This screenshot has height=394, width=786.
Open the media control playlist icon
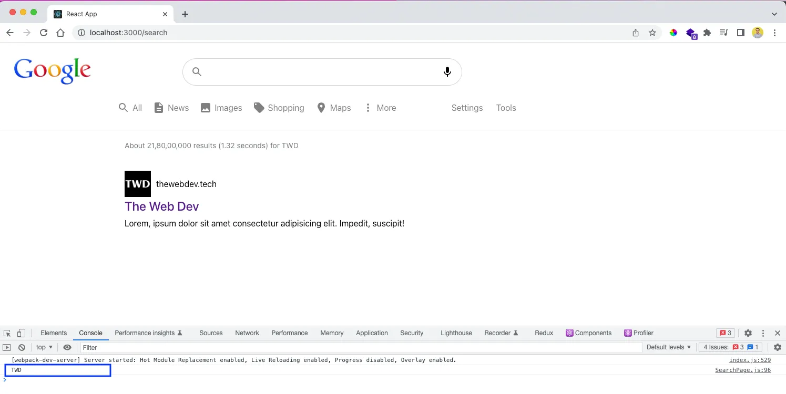[724, 33]
